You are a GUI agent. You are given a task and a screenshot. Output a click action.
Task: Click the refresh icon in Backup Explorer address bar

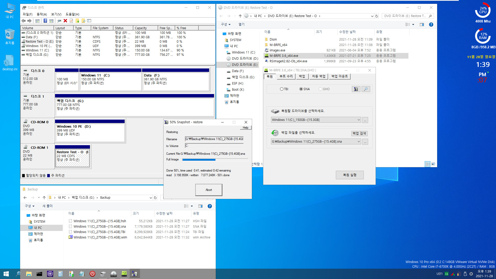pyautogui.click(x=155, y=198)
